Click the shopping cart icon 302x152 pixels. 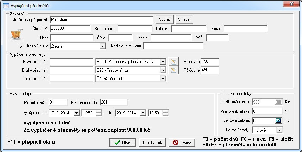[x=17, y=35]
